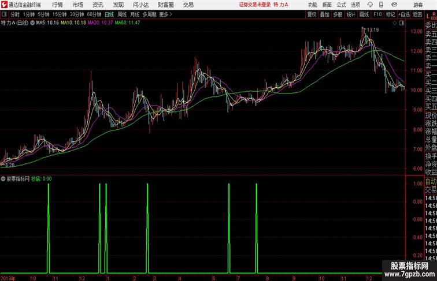The image size is (437, 281).
Task: Open the mobile phone icon
Action: [381, 5]
